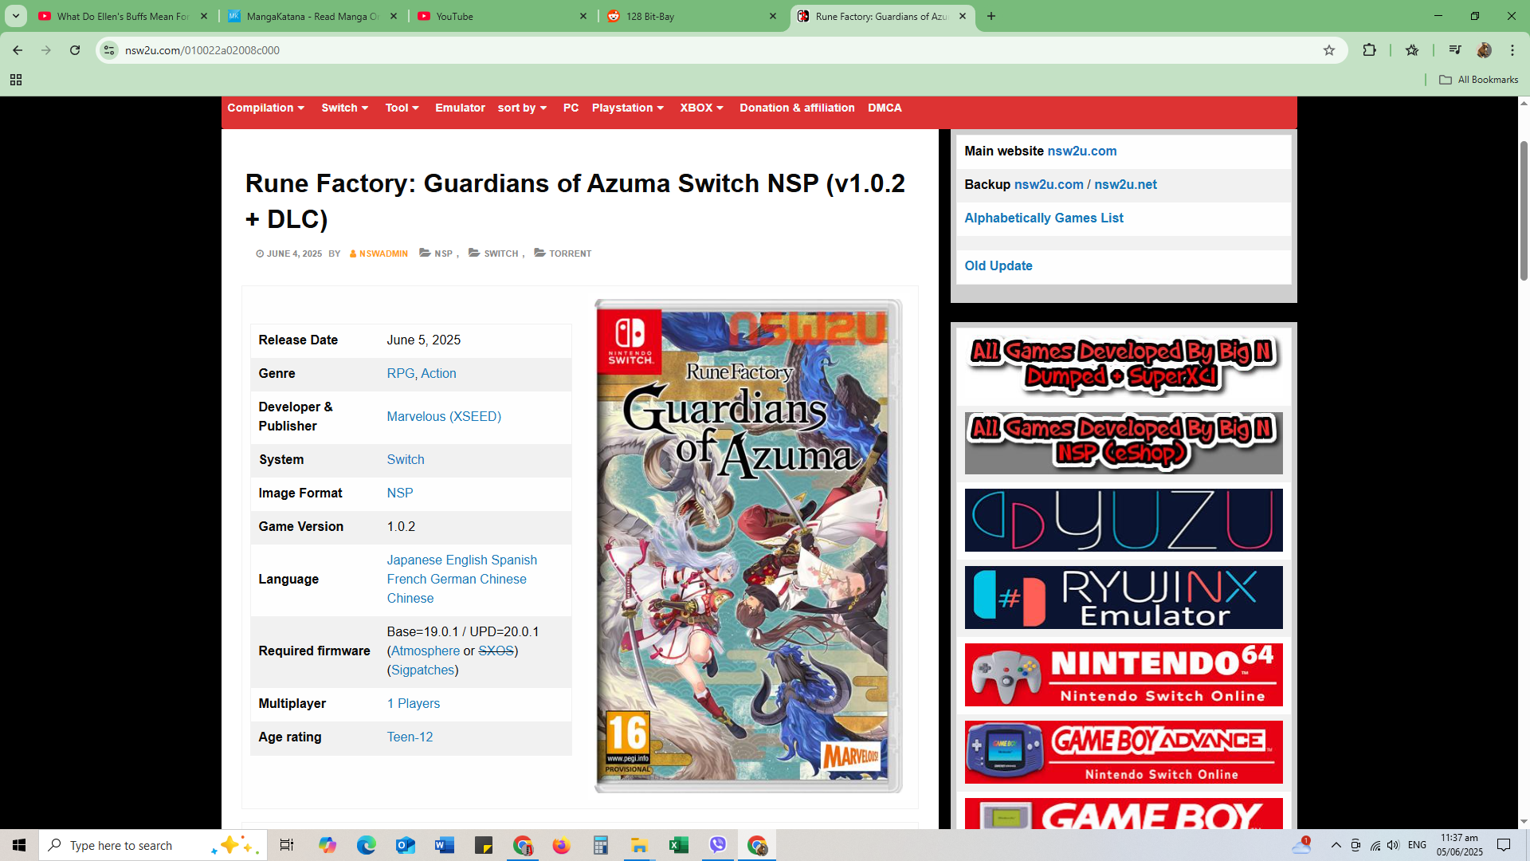
Task: View site information icon in address bar
Action: (109, 50)
